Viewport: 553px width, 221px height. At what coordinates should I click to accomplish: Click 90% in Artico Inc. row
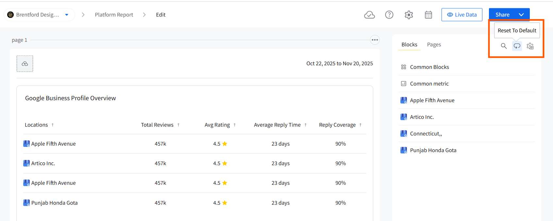341,163
